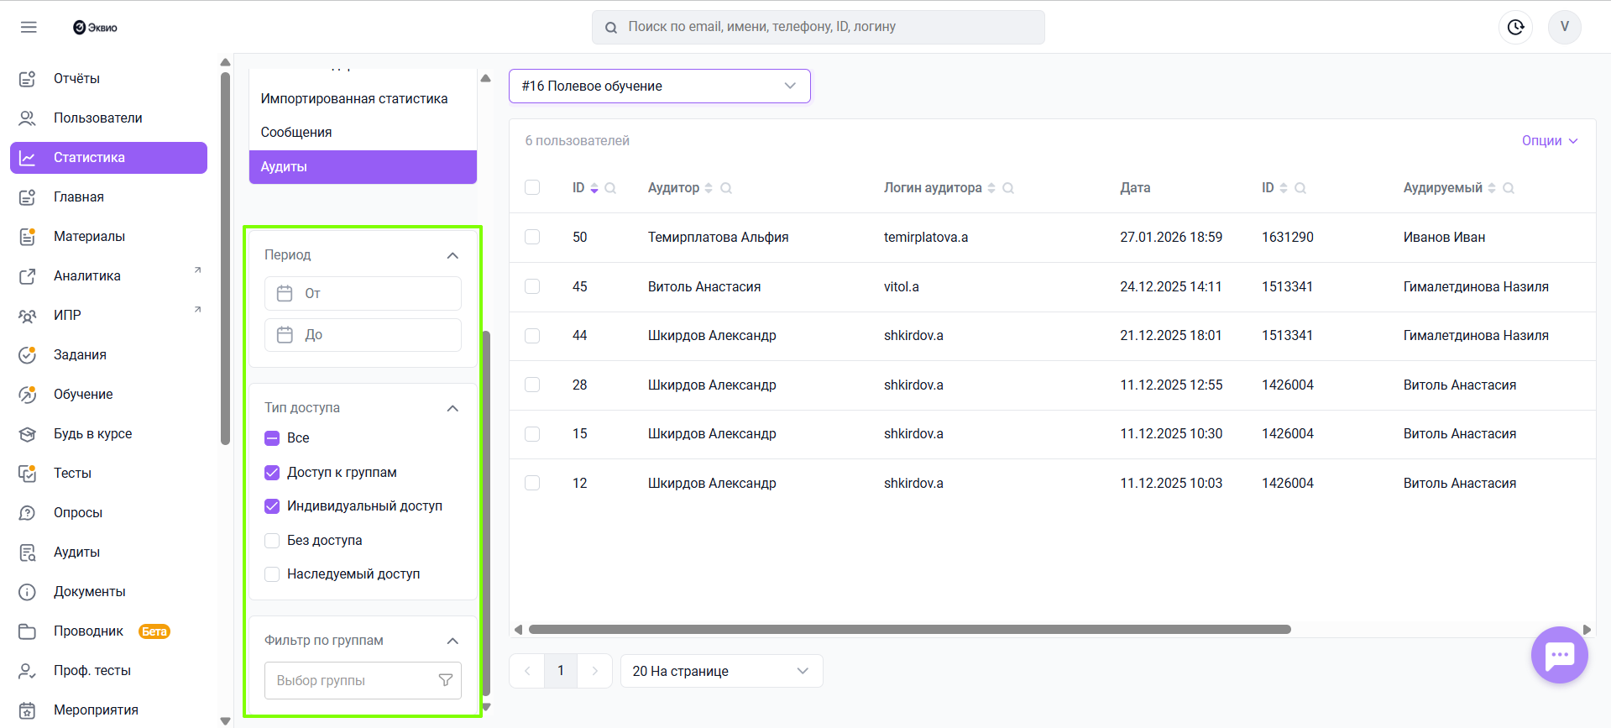1611x728 pixels.
Task: Click the Опции link
Action: 1549,140
